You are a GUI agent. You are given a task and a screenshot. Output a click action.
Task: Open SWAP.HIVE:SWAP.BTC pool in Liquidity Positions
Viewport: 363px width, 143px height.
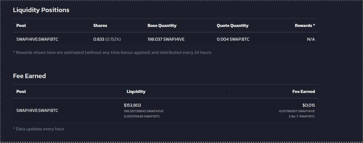click(37, 39)
